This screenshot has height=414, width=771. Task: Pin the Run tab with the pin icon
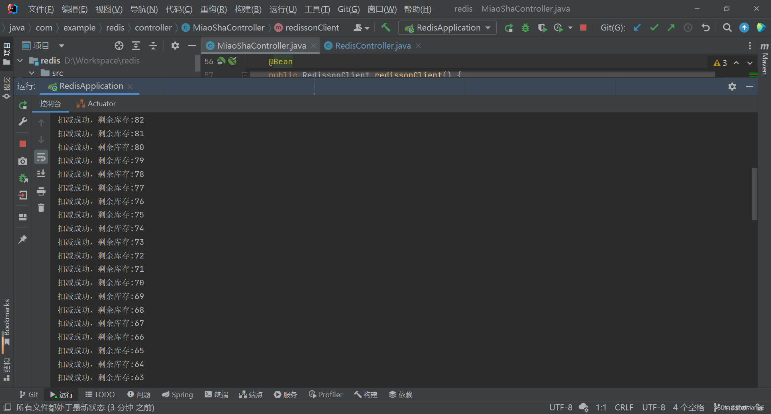point(23,239)
